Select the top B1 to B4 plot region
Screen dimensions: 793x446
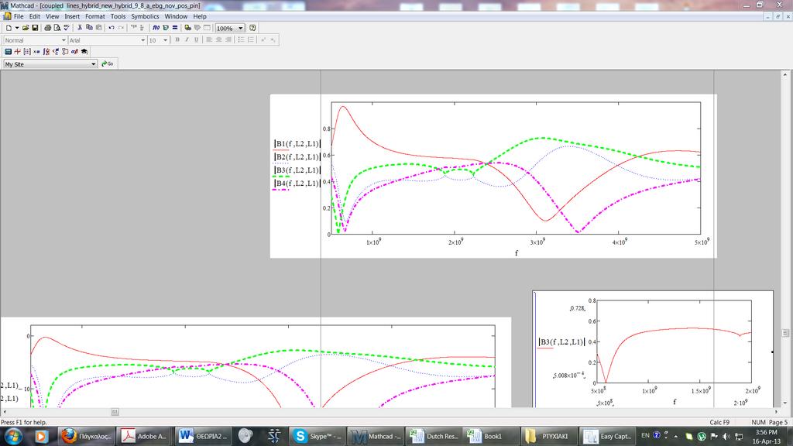(493, 176)
